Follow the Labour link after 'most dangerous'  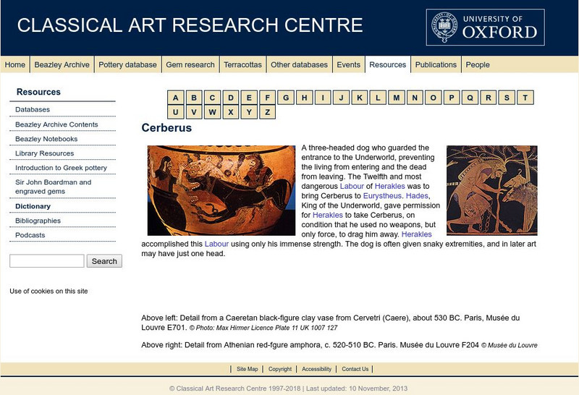[x=352, y=186]
